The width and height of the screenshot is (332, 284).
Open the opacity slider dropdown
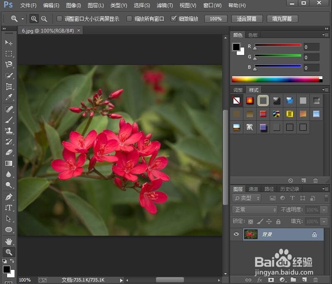(324, 210)
